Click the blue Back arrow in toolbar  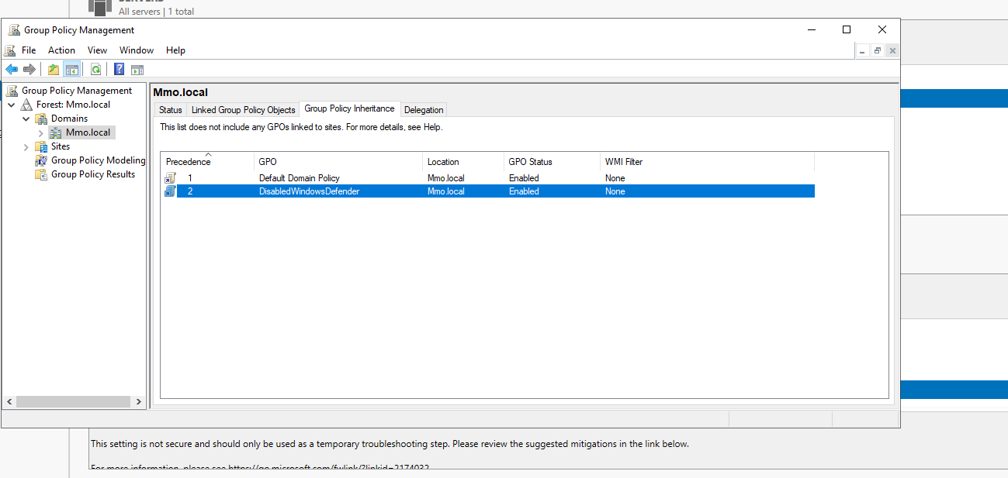(x=12, y=70)
